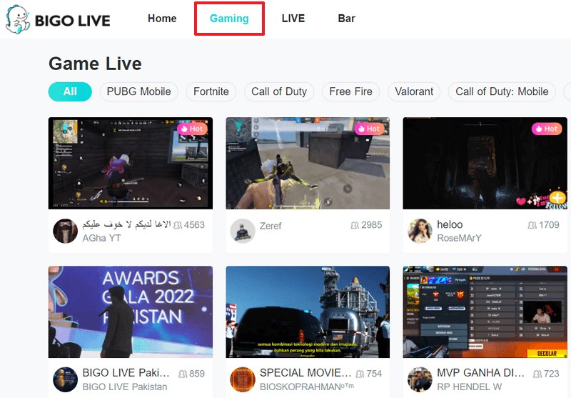
Task: Click the RoseMArY streamer name
Action: pos(459,238)
